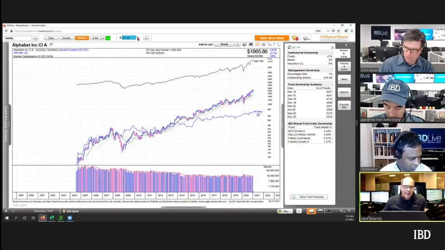
Task: Expand the dropdown next to the Play button
Action: pyautogui.click(x=299, y=211)
